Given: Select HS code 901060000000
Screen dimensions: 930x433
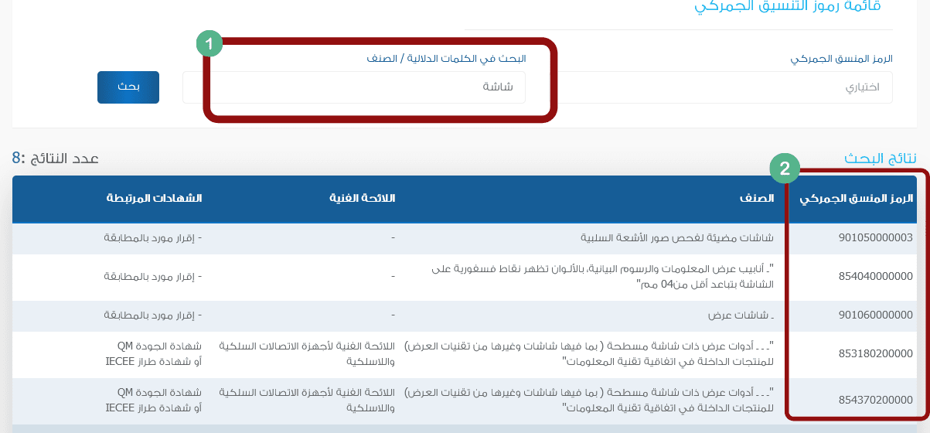Looking at the screenshot, I should point(875,315).
